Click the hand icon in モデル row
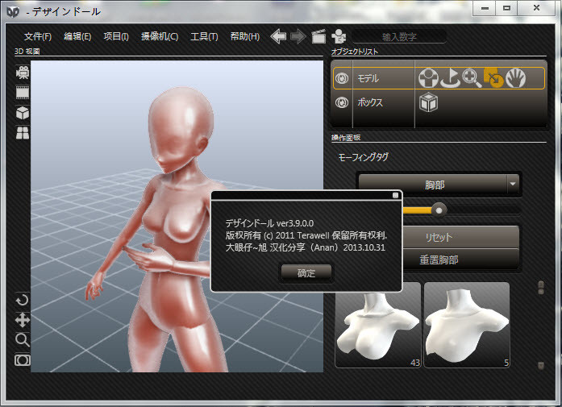Screen dimensions: 562x407 click(515, 77)
